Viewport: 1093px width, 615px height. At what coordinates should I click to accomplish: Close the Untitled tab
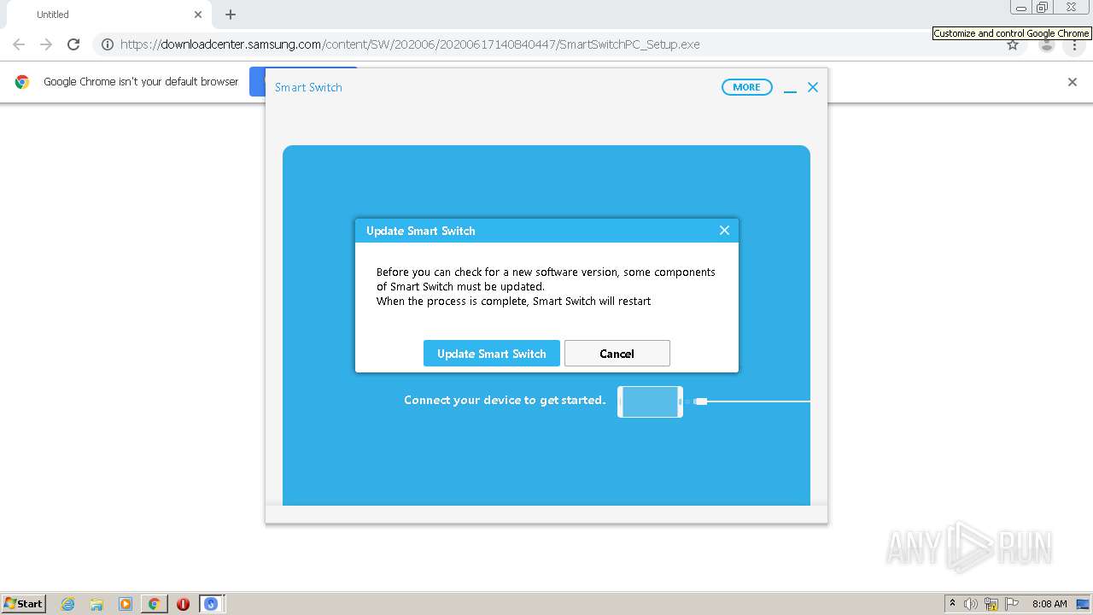pos(198,15)
